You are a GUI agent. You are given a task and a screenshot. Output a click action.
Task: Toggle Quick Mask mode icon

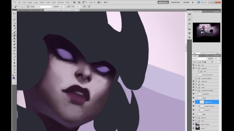click(x=14, y=82)
